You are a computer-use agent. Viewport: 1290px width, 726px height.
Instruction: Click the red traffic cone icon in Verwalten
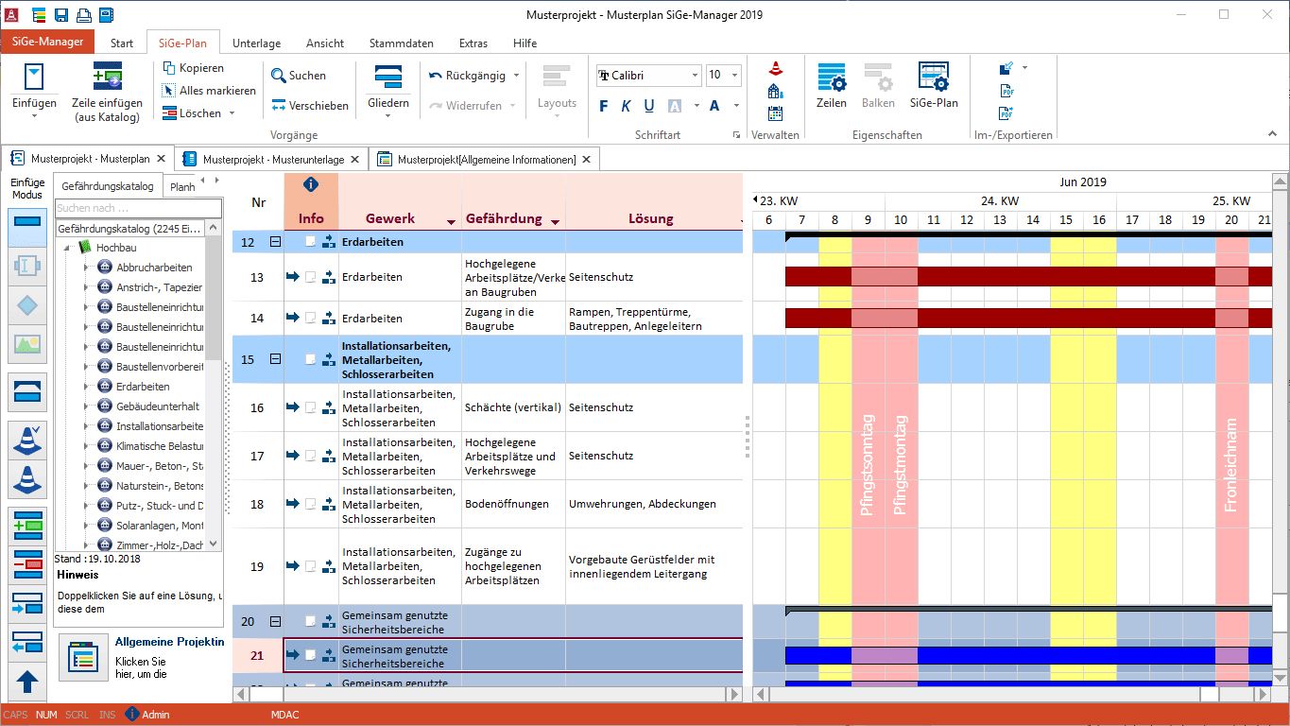[x=775, y=68]
